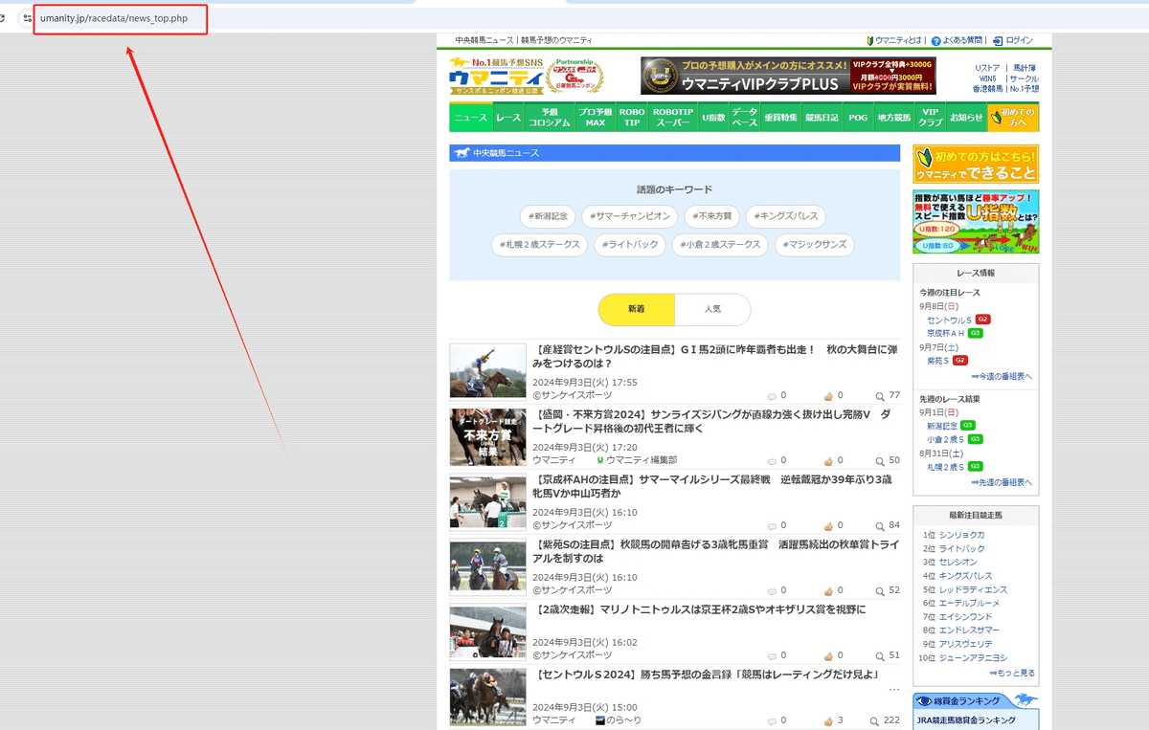Open U指数 navigation tab
The height and width of the screenshot is (730, 1149).
coord(713,117)
